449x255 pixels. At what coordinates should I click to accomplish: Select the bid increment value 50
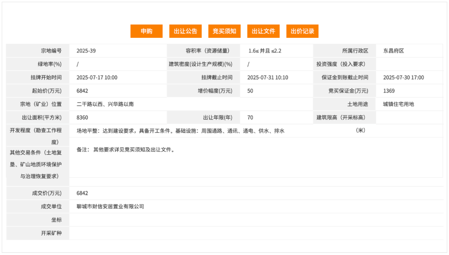pyautogui.click(x=249, y=91)
